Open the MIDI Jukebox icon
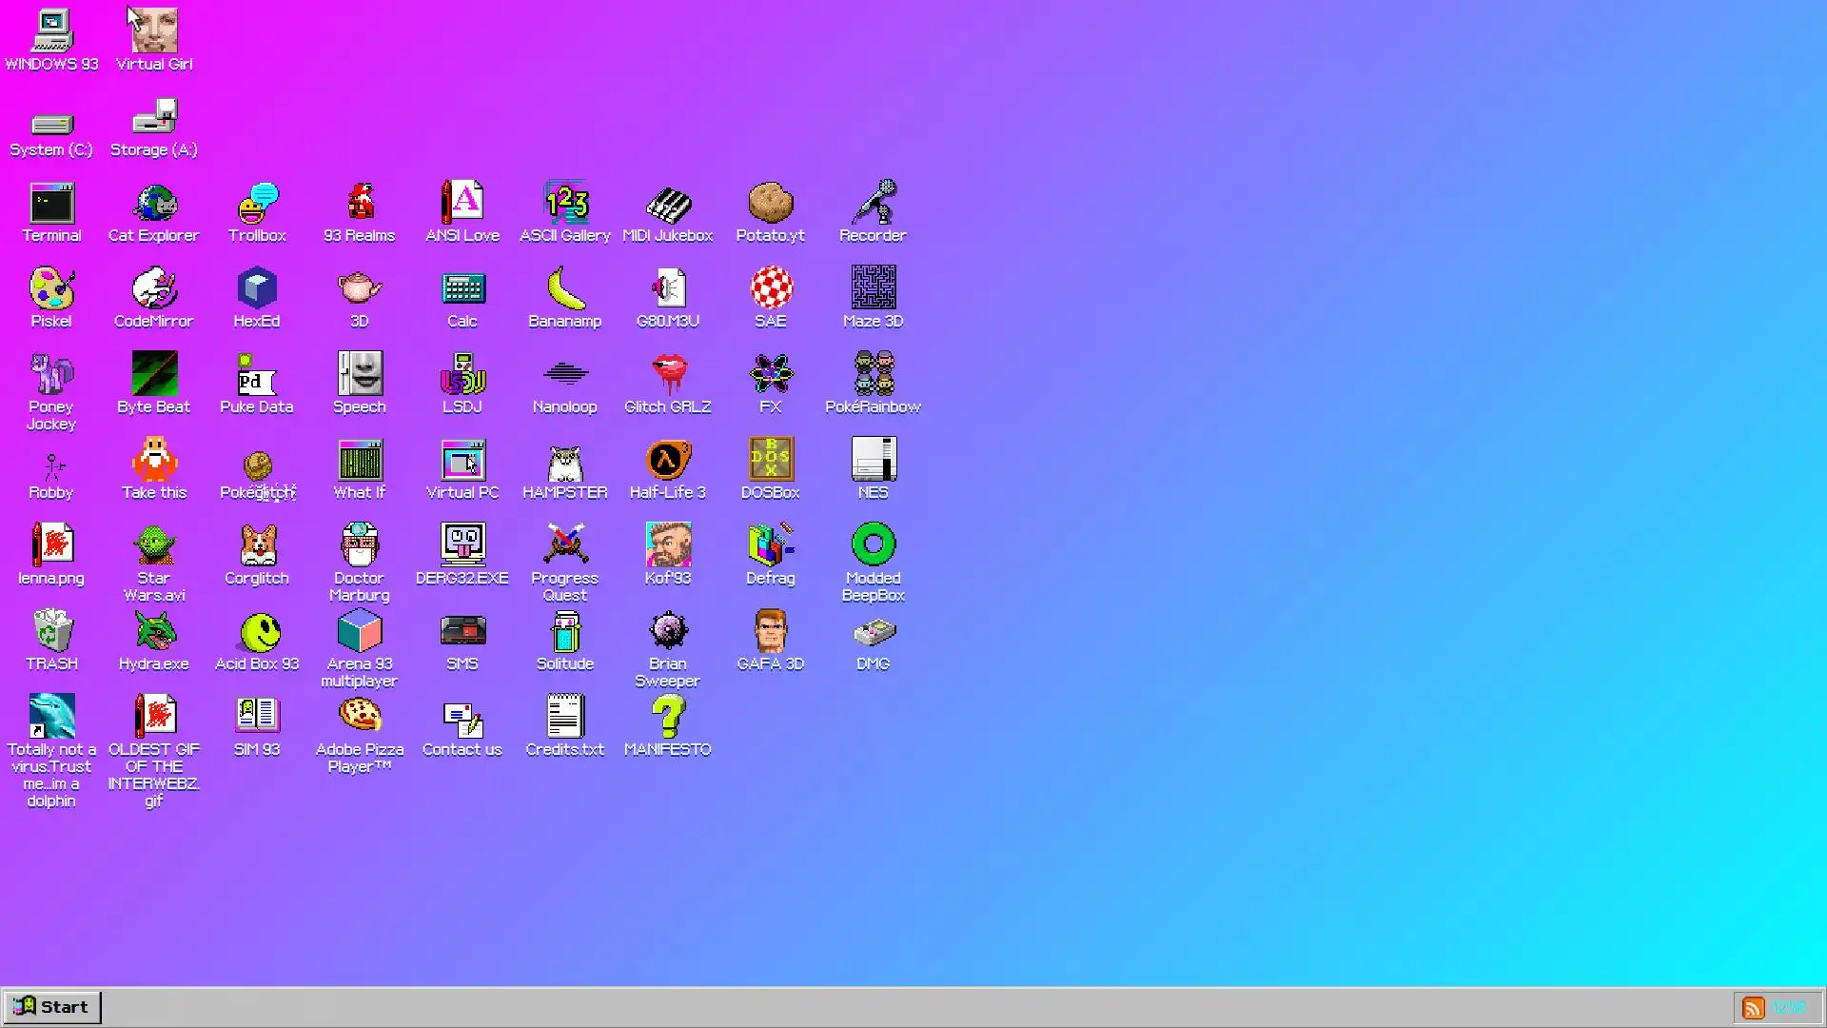The width and height of the screenshot is (1827, 1028). pyautogui.click(x=668, y=204)
